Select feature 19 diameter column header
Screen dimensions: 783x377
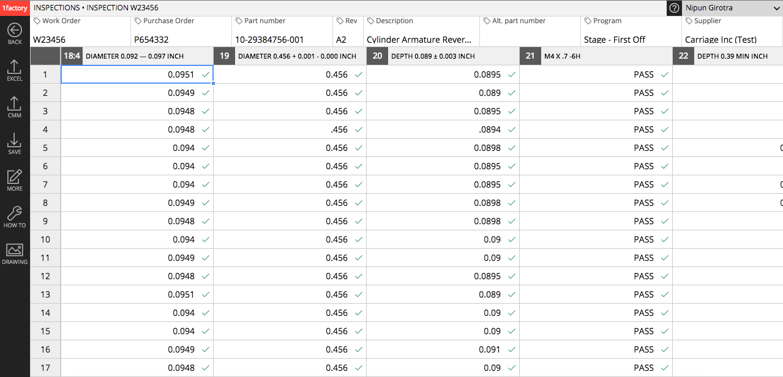[290, 56]
